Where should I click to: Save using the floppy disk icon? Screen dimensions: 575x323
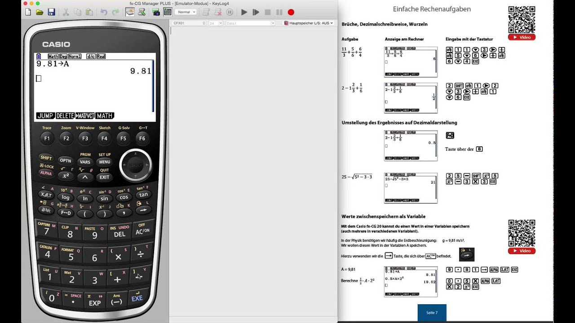[51, 12]
